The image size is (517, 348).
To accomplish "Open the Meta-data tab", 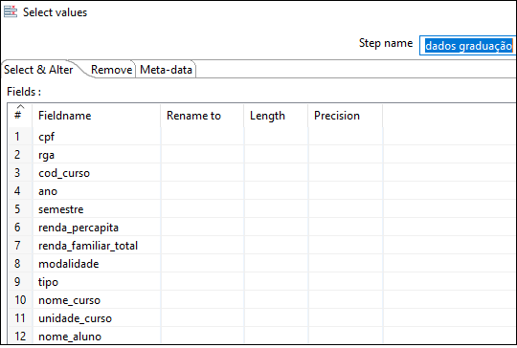I will coord(166,70).
